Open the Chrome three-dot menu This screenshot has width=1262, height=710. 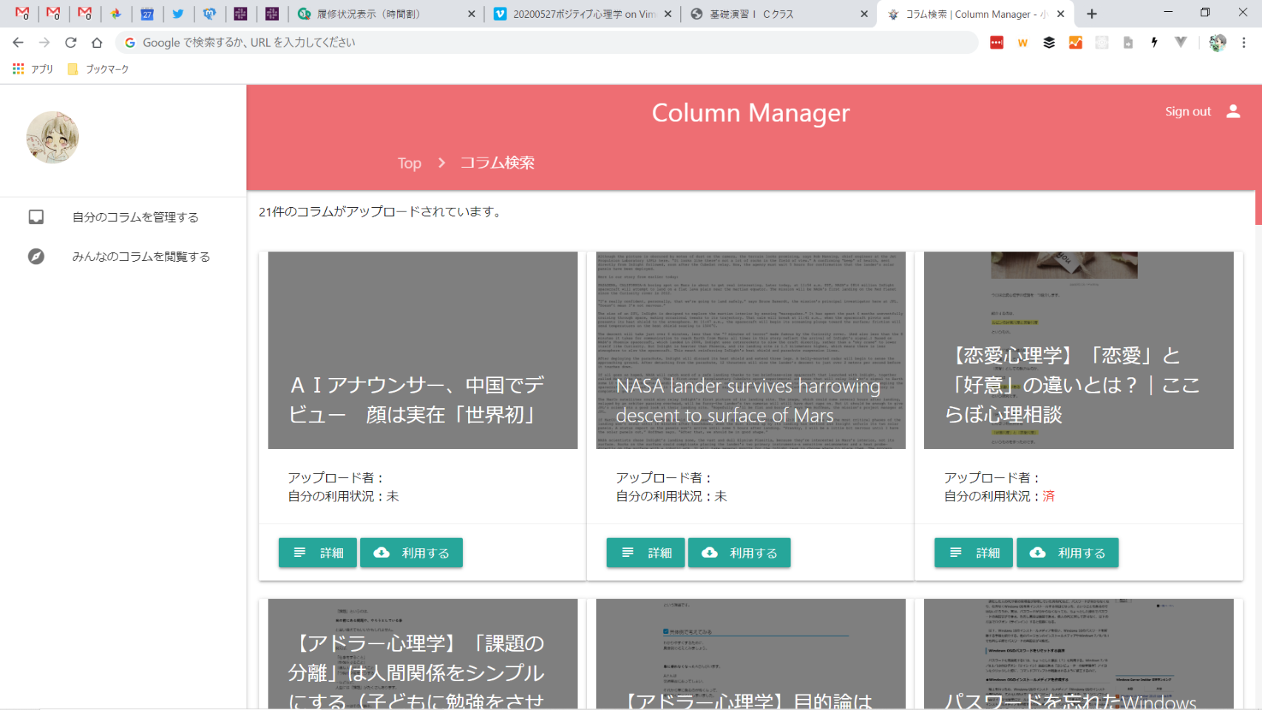[1244, 43]
